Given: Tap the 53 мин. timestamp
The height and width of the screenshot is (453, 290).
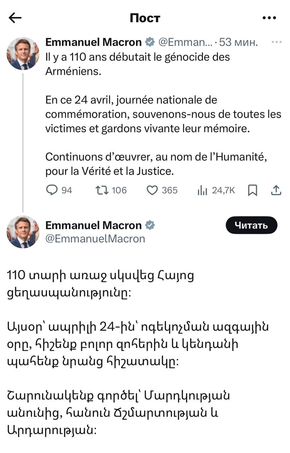Looking at the screenshot, I should [238, 42].
